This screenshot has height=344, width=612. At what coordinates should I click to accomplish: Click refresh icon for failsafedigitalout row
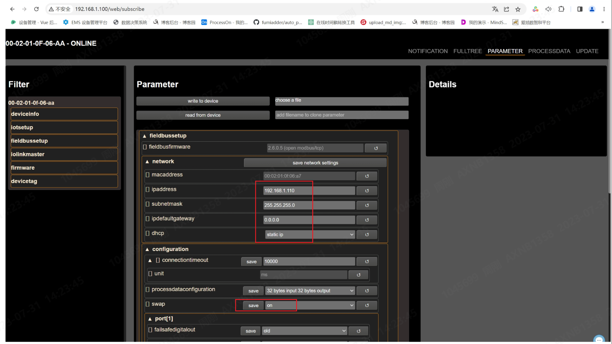pos(359,331)
